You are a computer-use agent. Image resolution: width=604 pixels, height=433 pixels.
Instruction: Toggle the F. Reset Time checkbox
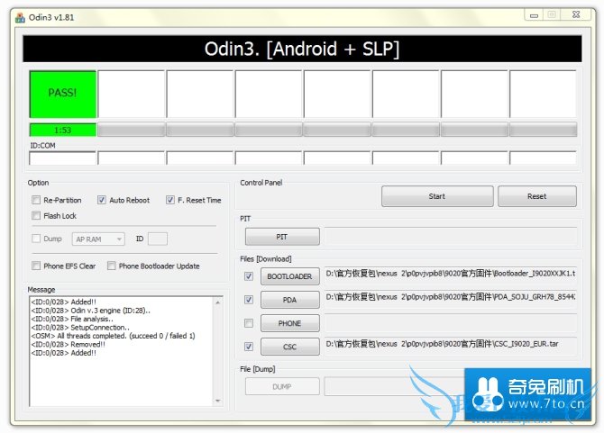click(170, 200)
